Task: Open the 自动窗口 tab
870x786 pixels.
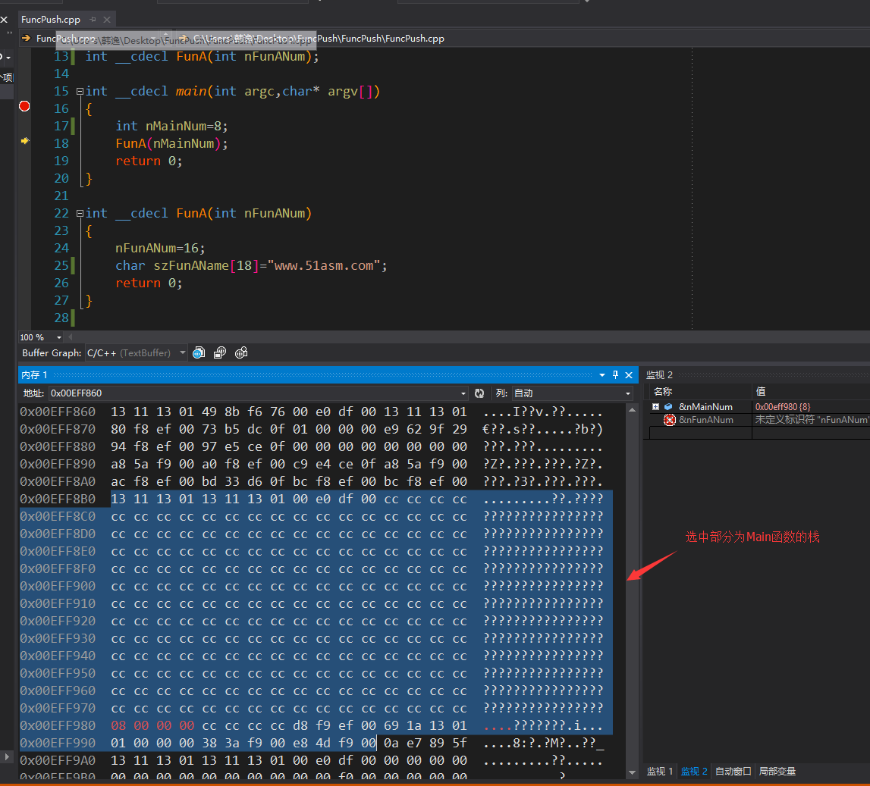Action: point(733,771)
